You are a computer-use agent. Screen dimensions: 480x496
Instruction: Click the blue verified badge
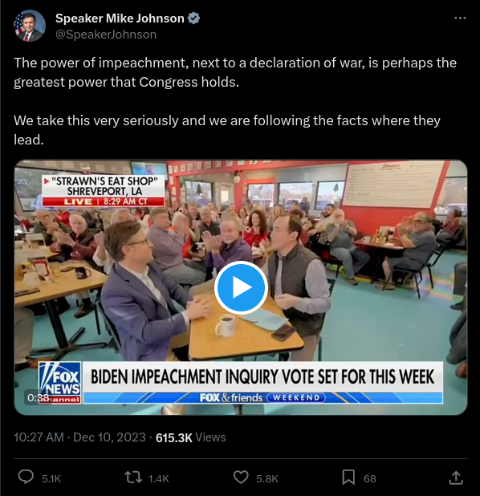pyautogui.click(x=193, y=18)
